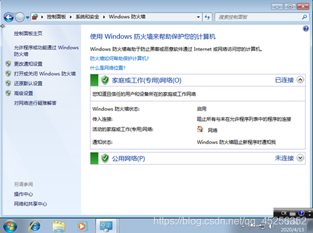
Task: Open 网络和共享中心 link
Action: [30, 204]
